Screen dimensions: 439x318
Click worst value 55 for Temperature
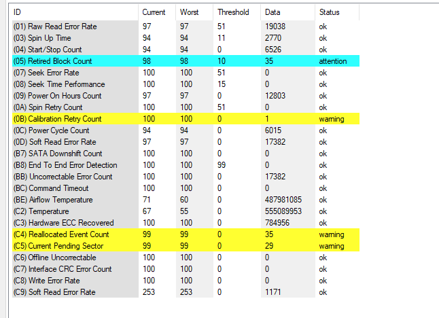pyautogui.click(x=184, y=211)
